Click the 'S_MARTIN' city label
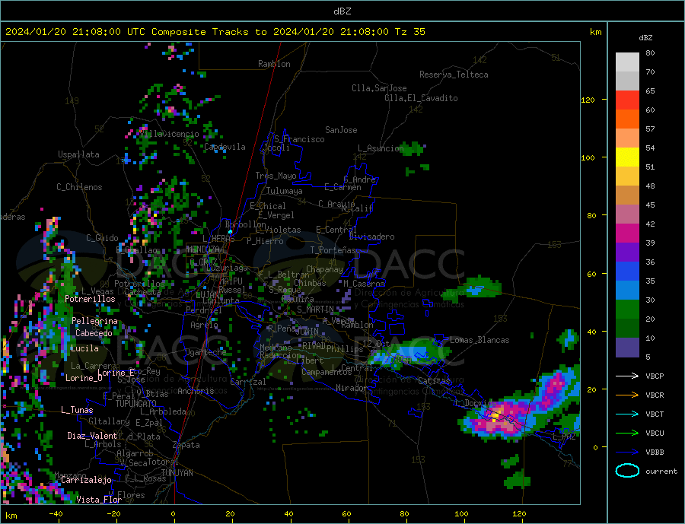The image size is (685, 524). point(315,310)
